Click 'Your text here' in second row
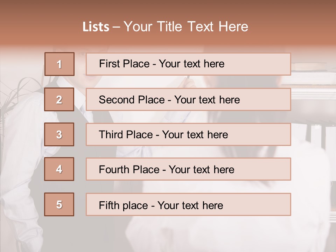The height and width of the screenshot is (252, 336). (x=207, y=100)
